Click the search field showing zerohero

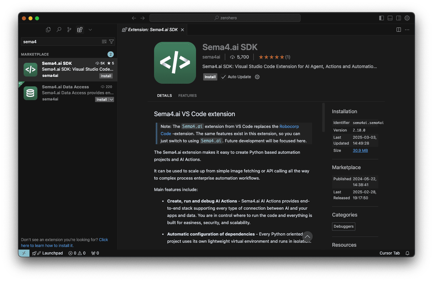[x=225, y=18]
